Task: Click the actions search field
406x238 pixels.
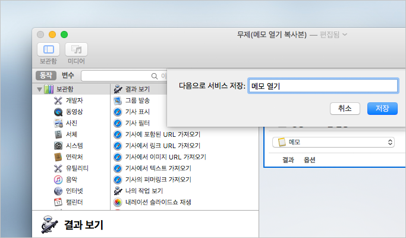Action: [124, 76]
